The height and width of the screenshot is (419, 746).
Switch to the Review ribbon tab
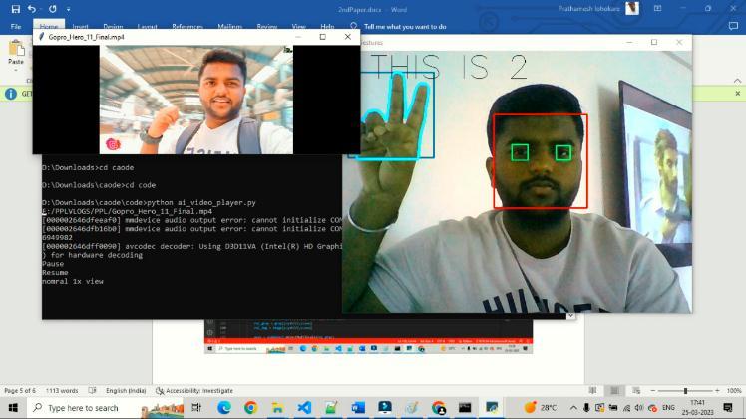click(267, 27)
